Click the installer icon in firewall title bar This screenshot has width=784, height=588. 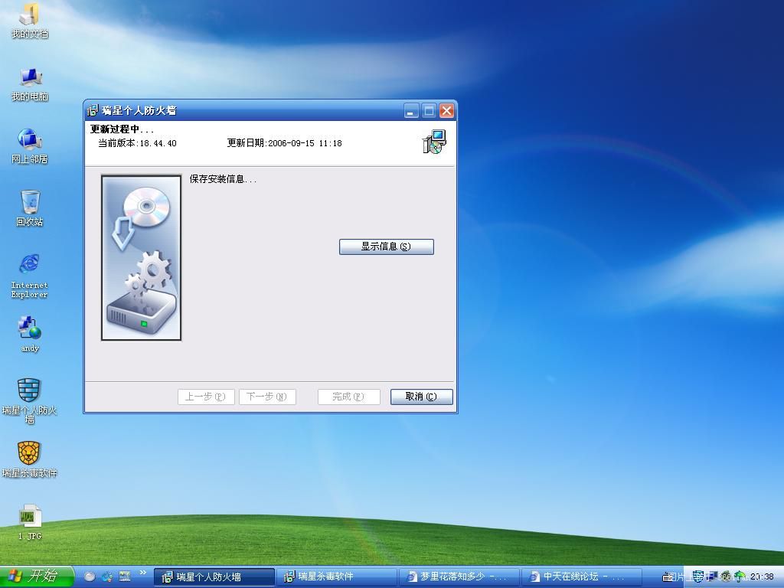click(x=93, y=110)
